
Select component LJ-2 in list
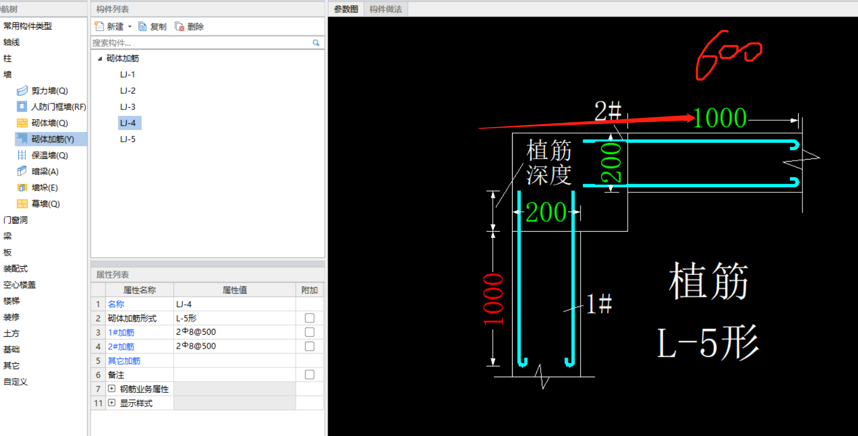[128, 91]
